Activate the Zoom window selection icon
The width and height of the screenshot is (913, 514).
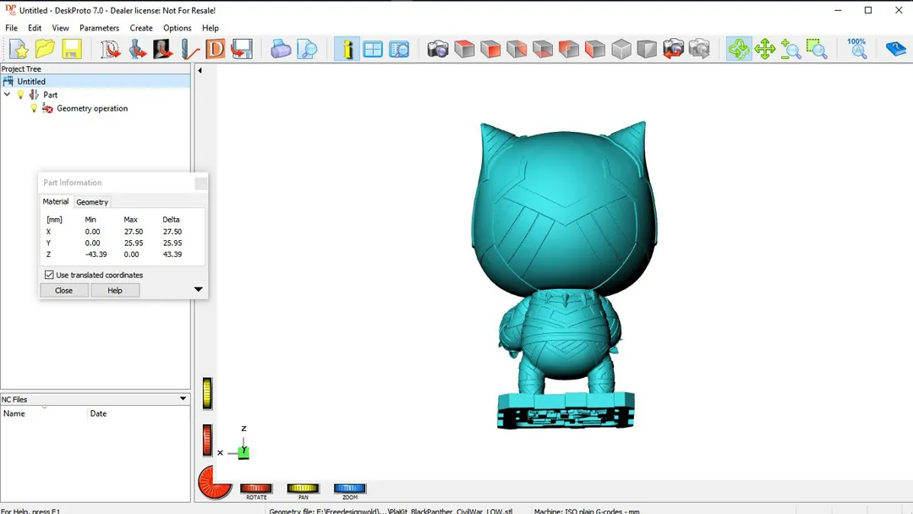[817, 50]
